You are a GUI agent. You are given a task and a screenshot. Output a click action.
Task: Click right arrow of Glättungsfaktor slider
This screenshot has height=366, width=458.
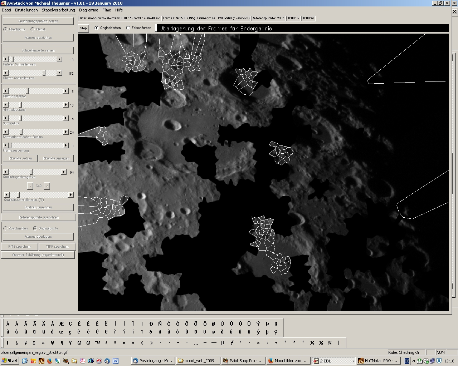66,91
